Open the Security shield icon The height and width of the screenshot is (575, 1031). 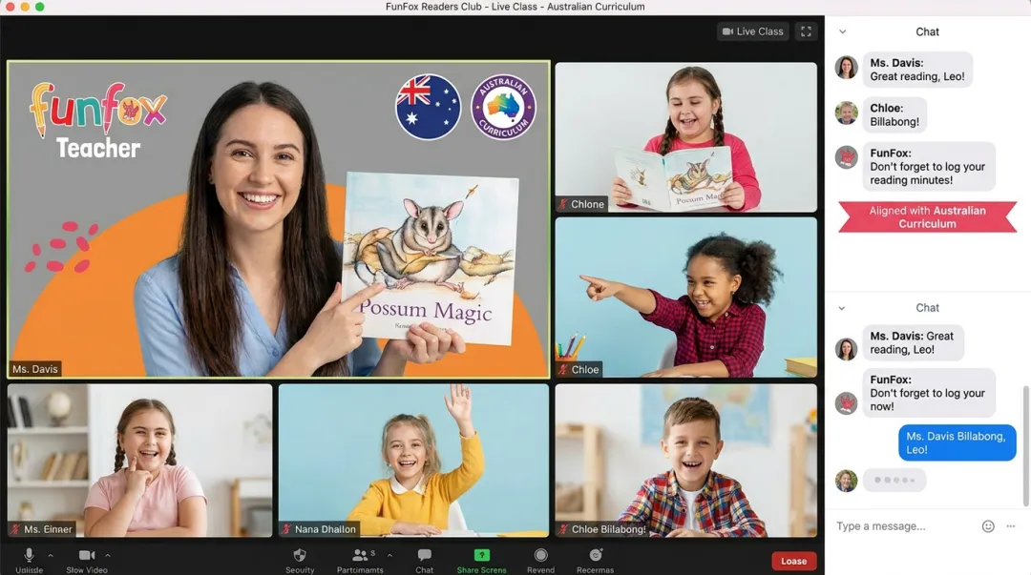[x=300, y=555]
